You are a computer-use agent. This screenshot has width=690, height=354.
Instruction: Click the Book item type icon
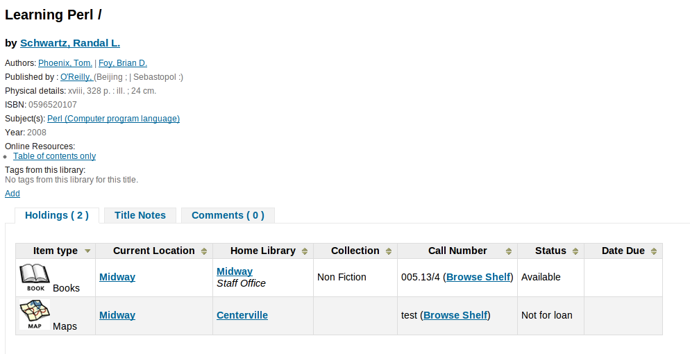click(34, 277)
